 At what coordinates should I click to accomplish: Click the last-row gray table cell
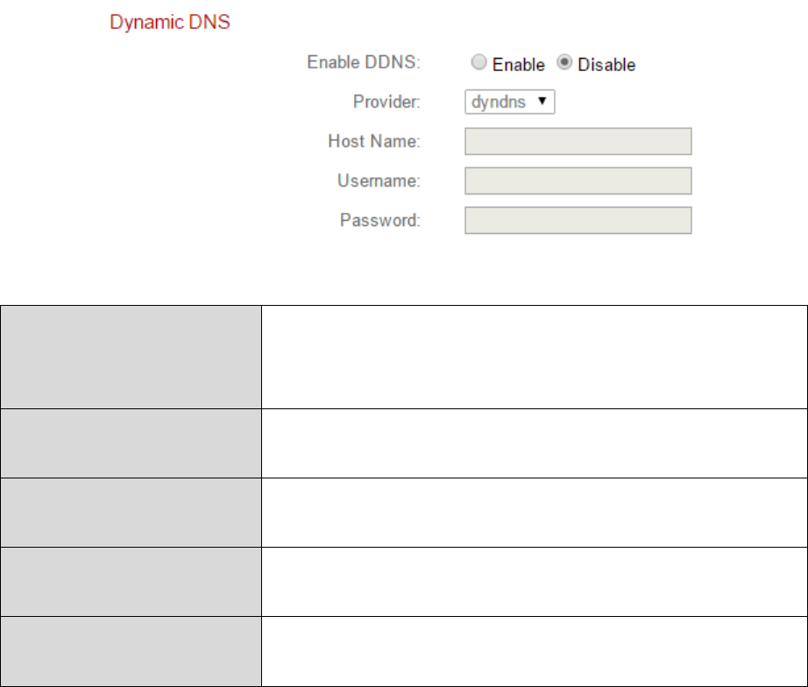131,650
